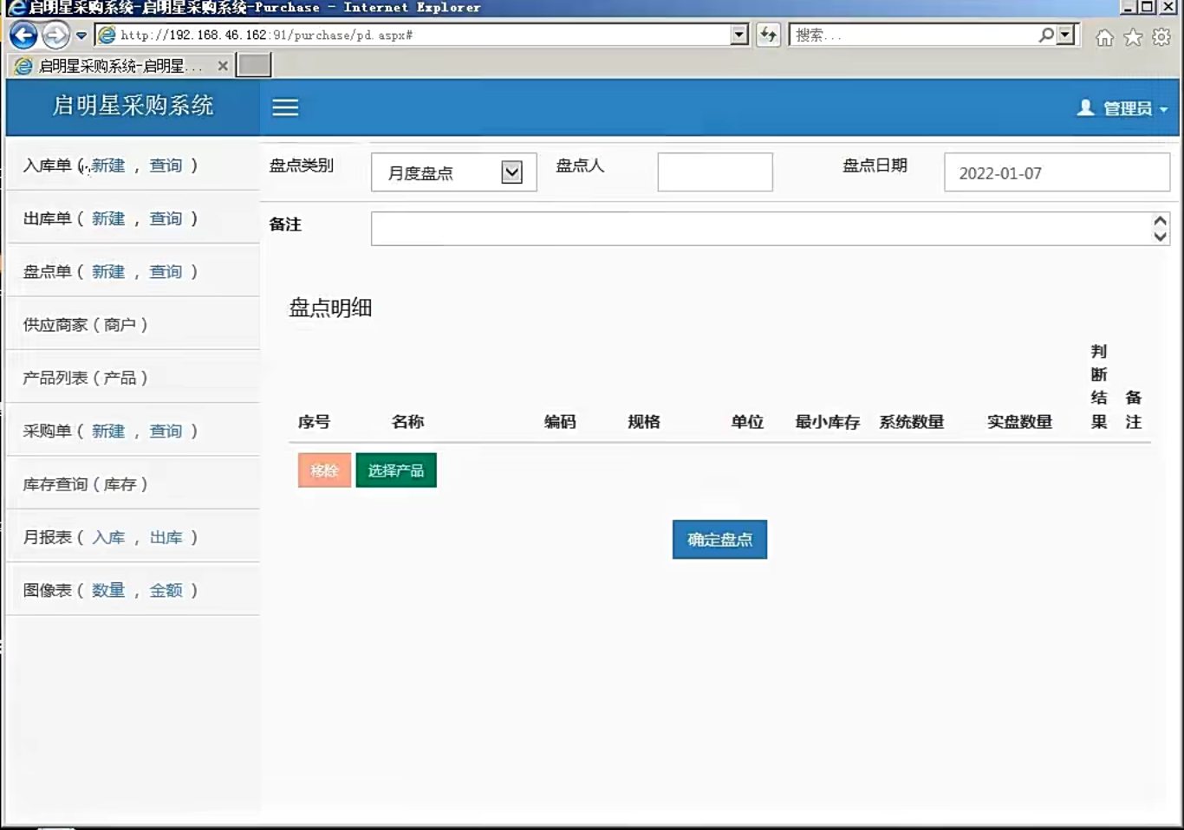Click the IE logo in title bar

click(16, 8)
